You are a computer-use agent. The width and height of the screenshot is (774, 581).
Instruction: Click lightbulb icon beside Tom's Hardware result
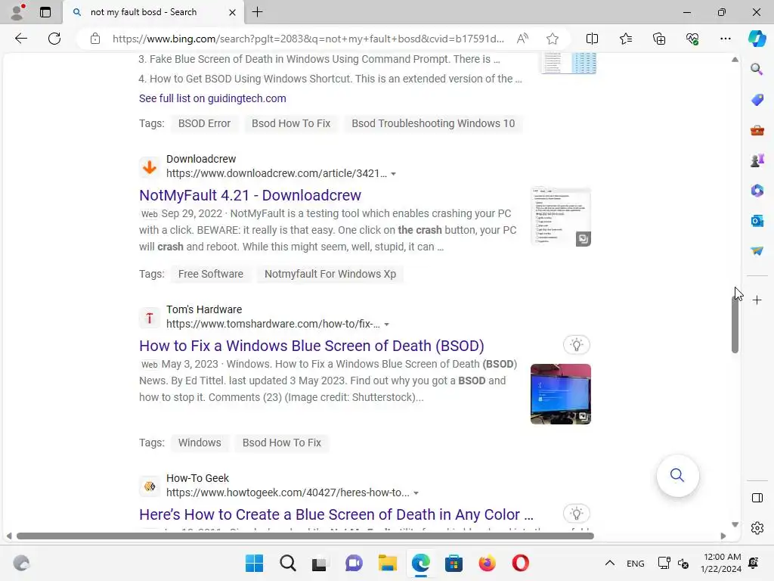[x=576, y=344]
